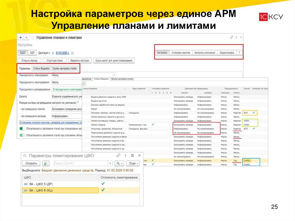Click the Поиск (Ctrl+F) search field
This screenshot has height=221, width=295.
tap(81, 163)
